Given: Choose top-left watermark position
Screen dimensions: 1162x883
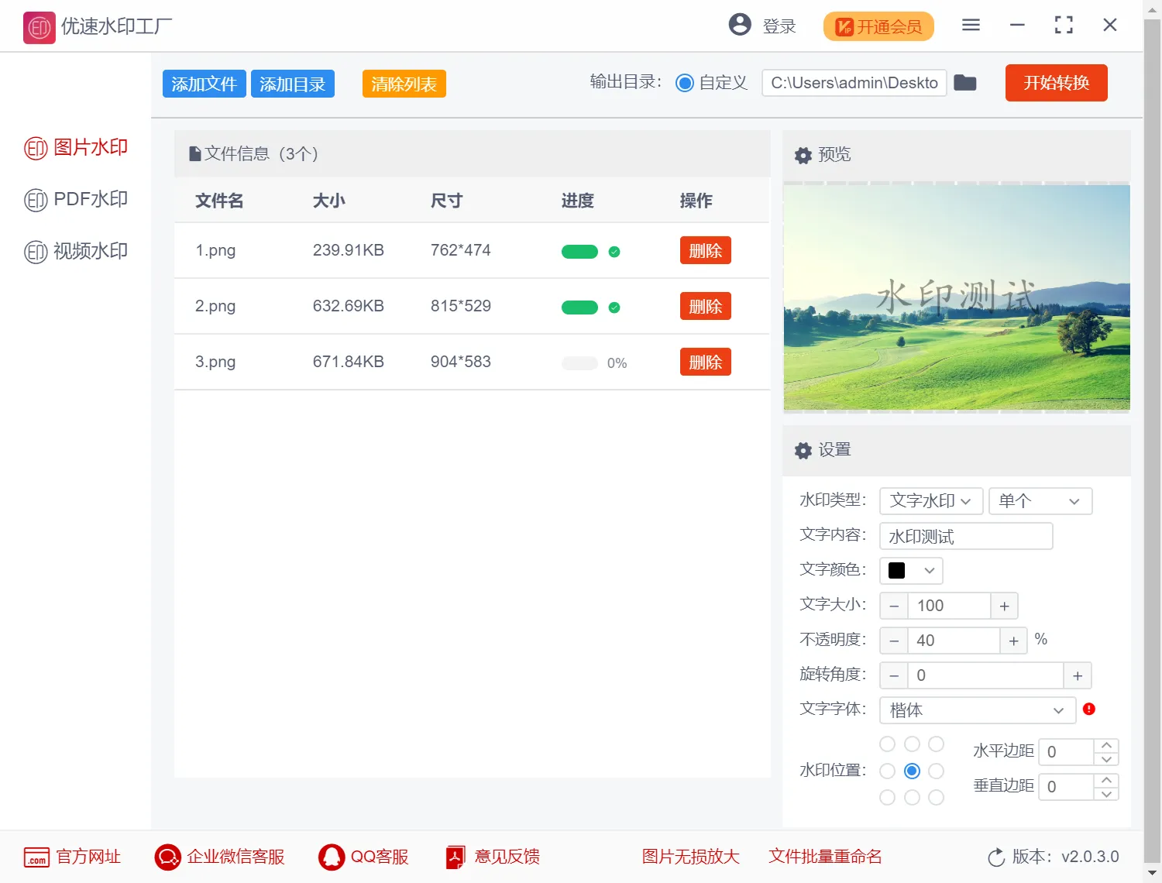Looking at the screenshot, I should (x=887, y=744).
